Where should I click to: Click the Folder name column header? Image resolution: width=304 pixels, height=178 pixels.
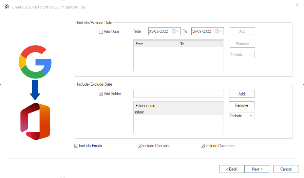pos(178,106)
